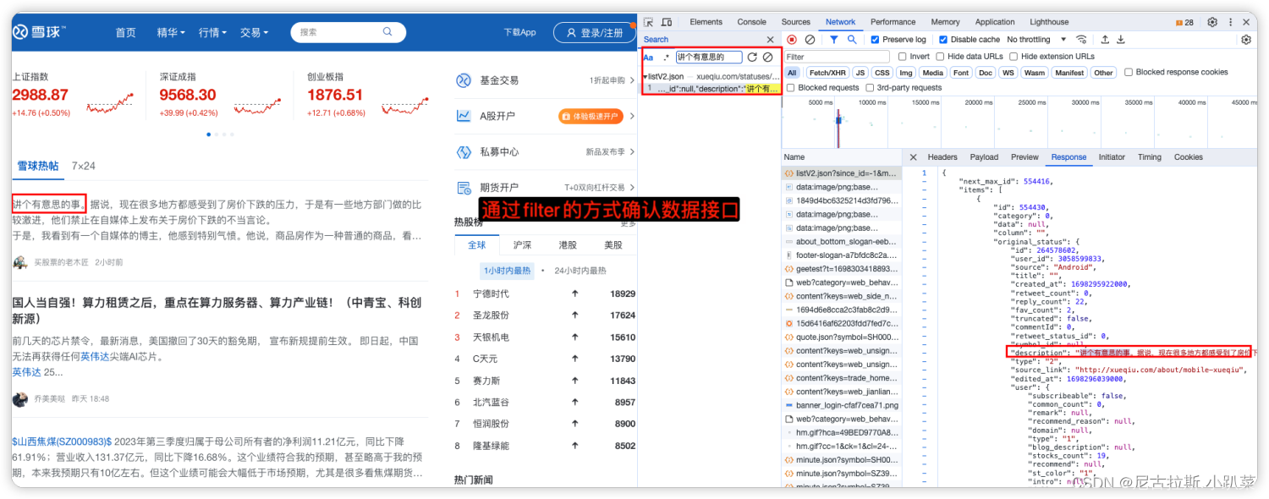The width and height of the screenshot is (1269, 499).
Task: Open the No throttling dropdown
Action: point(1036,40)
